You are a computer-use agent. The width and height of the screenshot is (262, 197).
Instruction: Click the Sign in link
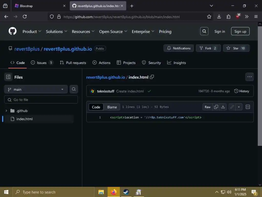point(220,32)
